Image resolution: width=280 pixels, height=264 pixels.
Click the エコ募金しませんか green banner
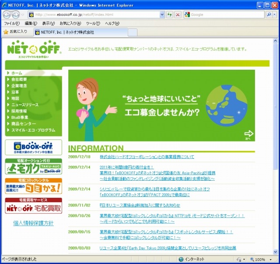[161, 105]
